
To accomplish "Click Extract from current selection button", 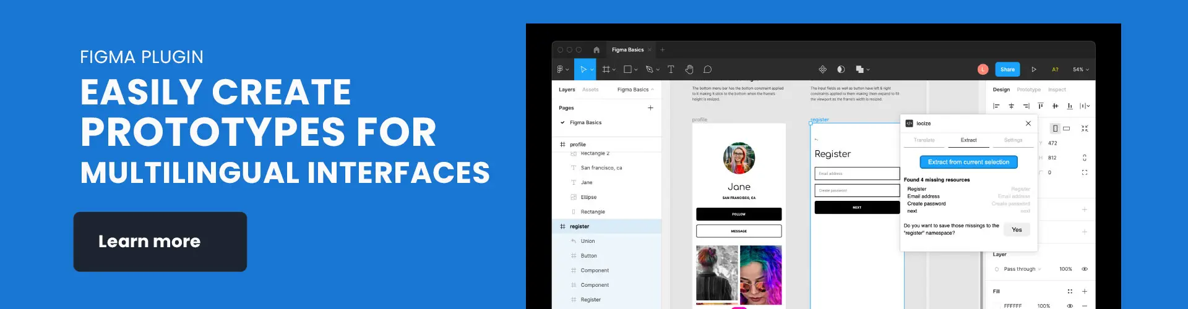I will click(968, 162).
